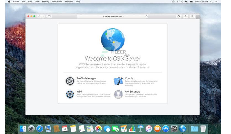The width and height of the screenshot is (231, 134).
Task: Open the Safari menu
Action: 16,2
